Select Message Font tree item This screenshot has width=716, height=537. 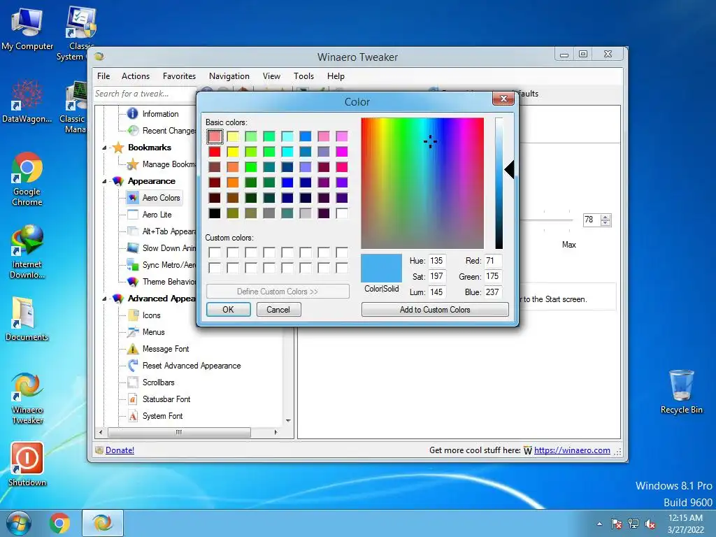click(165, 349)
